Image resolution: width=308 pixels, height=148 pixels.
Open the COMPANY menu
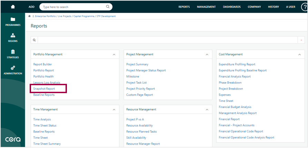[255, 7]
